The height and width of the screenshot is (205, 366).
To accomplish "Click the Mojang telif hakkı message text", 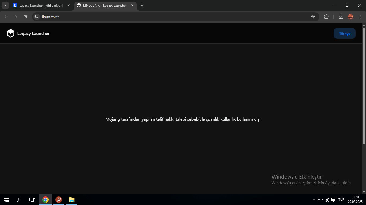I will pyautogui.click(x=183, y=119).
